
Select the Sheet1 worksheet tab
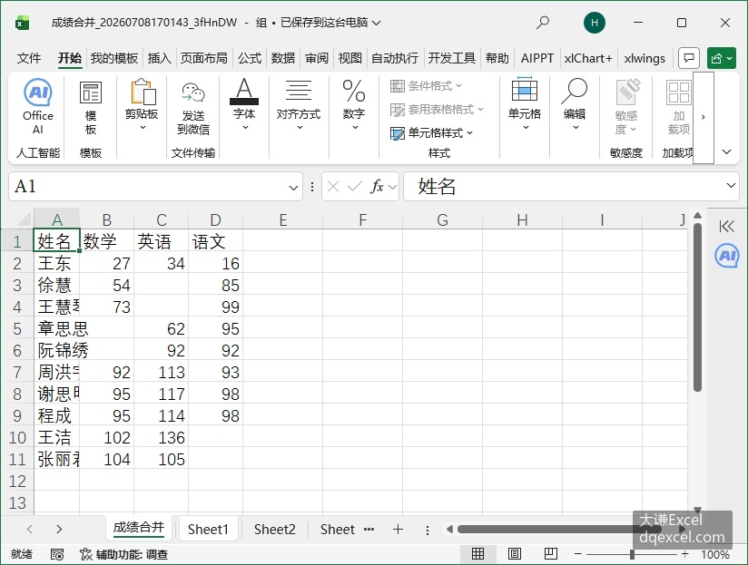[x=208, y=530]
